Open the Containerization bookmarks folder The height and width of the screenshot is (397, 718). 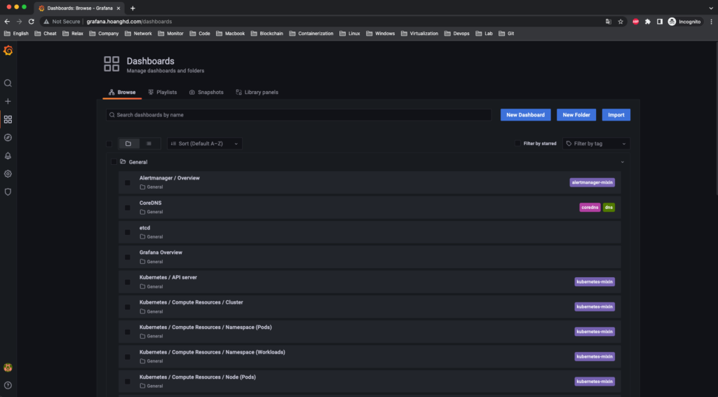311,34
